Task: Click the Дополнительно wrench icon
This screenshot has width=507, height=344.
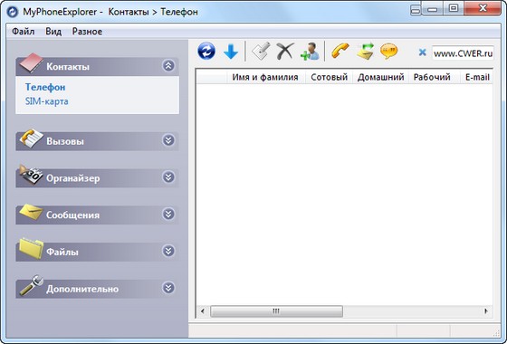Action: point(31,285)
